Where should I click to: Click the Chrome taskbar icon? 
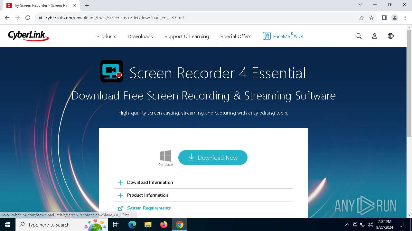(180, 225)
